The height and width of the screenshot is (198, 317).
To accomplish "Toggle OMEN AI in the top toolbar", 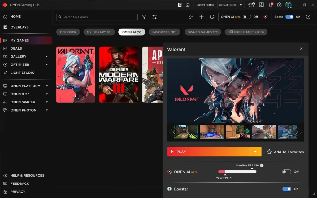I will click(x=247, y=17).
